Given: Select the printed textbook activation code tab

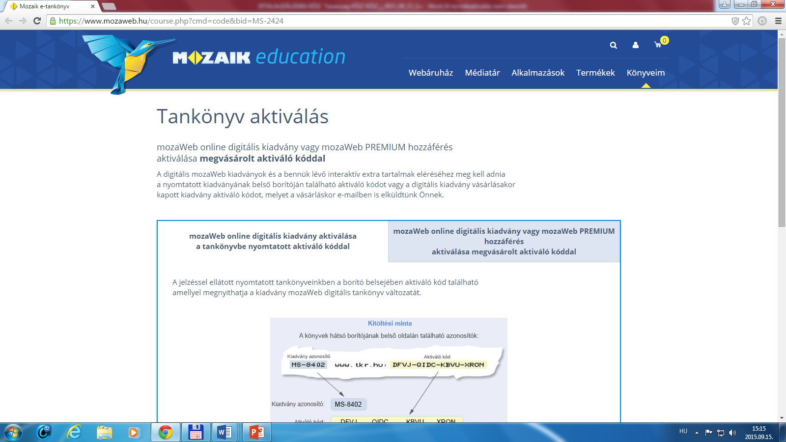Looking at the screenshot, I should tap(273, 241).
